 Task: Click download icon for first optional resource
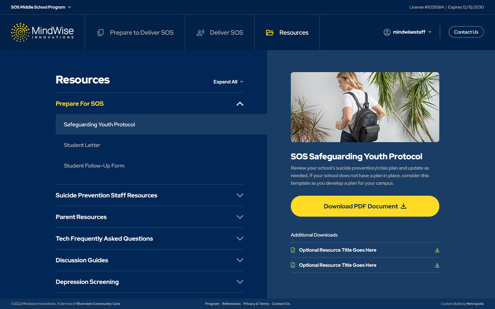(x=437, y=250)
